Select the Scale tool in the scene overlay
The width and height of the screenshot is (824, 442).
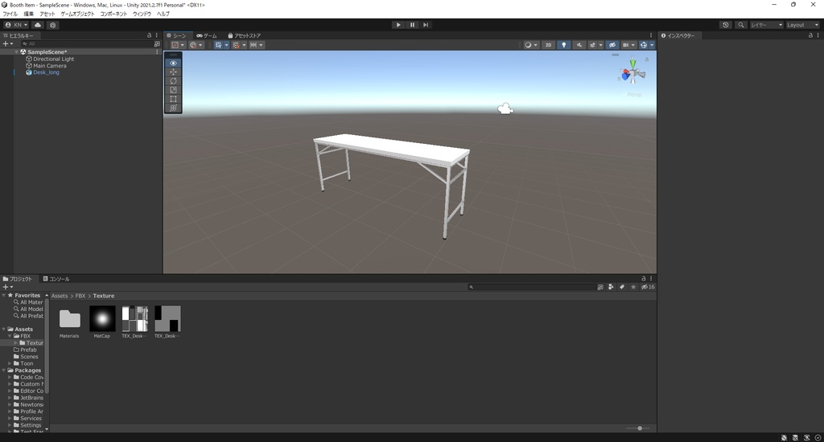pyautogui.click(x=174, y=90)
